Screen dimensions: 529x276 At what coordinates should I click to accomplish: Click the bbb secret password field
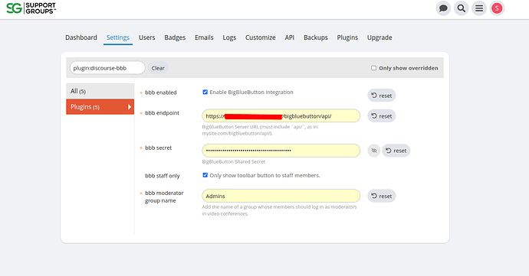pyautogui.click(x=281, y=151)
